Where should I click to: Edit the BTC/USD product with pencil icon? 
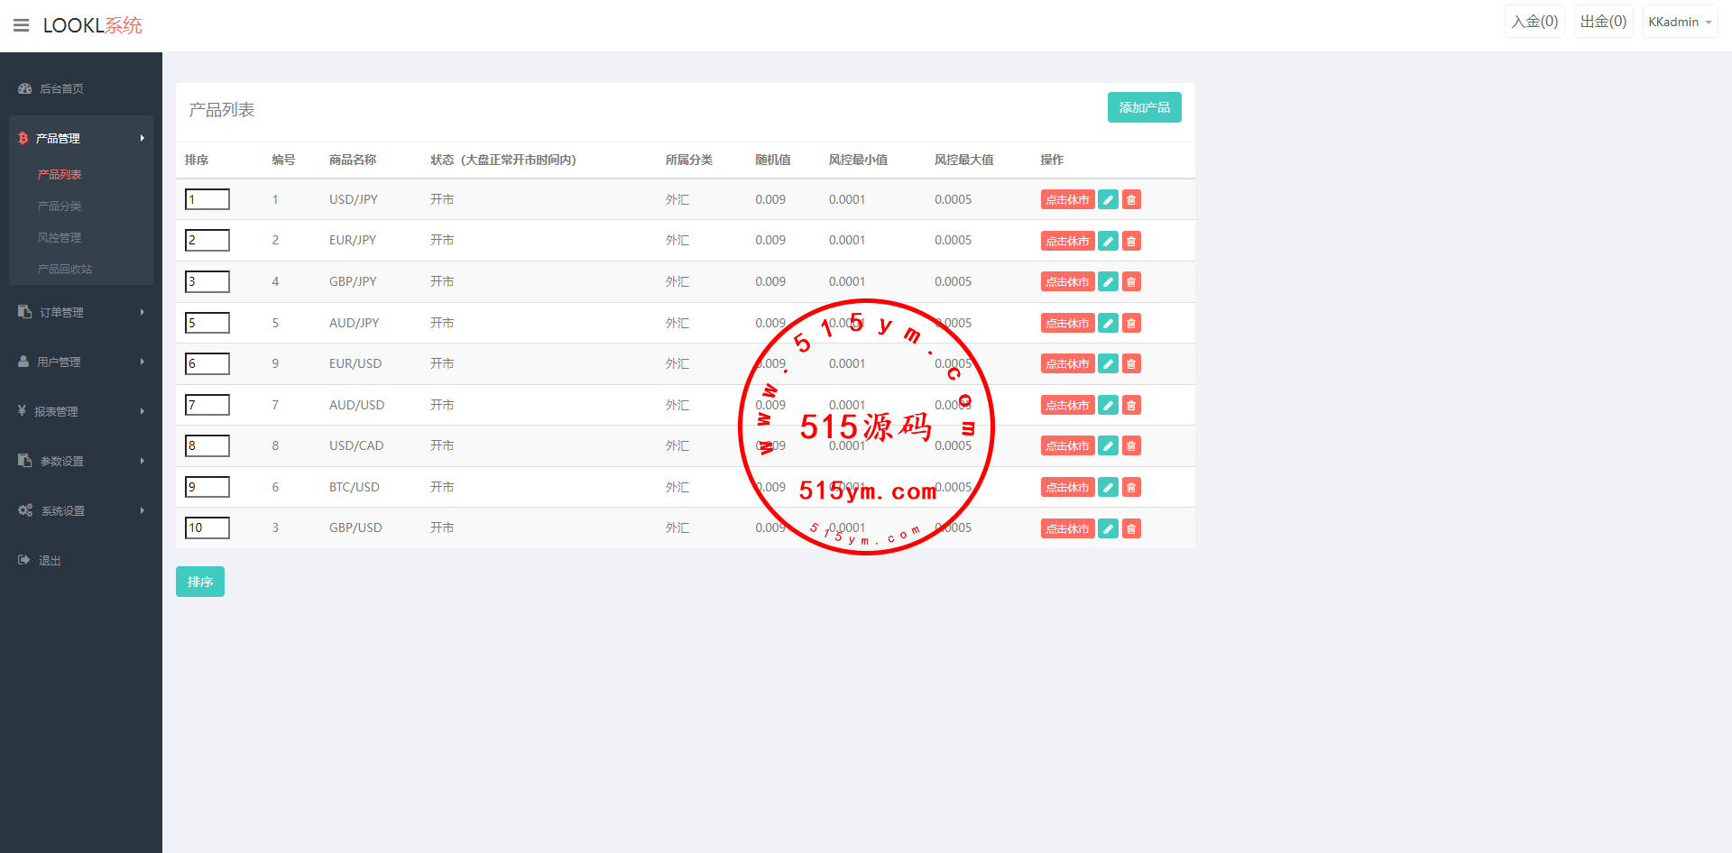point(1108,488)
